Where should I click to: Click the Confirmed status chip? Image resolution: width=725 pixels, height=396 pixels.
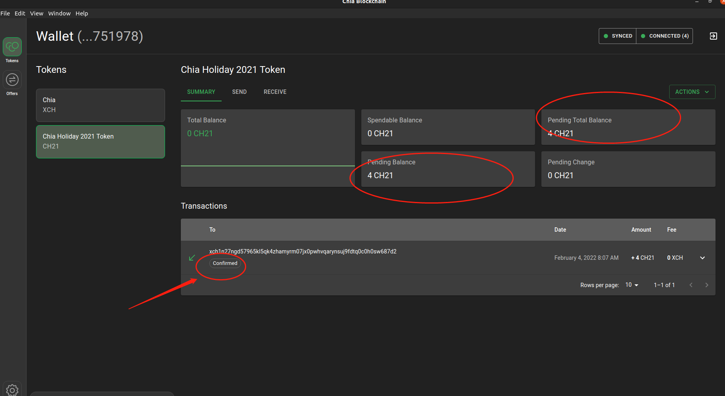coord(225,263)
